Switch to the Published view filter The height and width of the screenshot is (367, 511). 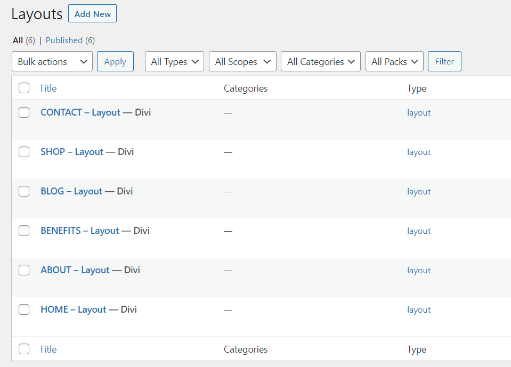pos(64,40)
